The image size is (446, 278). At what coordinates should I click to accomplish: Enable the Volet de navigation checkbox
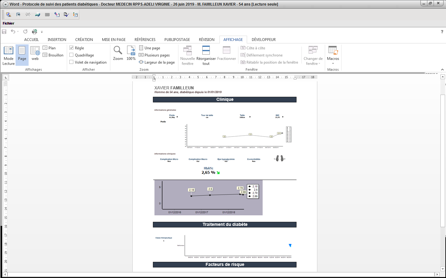71,62
